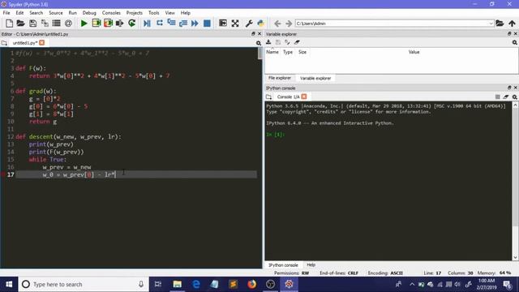Viewport: 519px width, 292px height.
Task: Open the Help menu
Action: 186,13
